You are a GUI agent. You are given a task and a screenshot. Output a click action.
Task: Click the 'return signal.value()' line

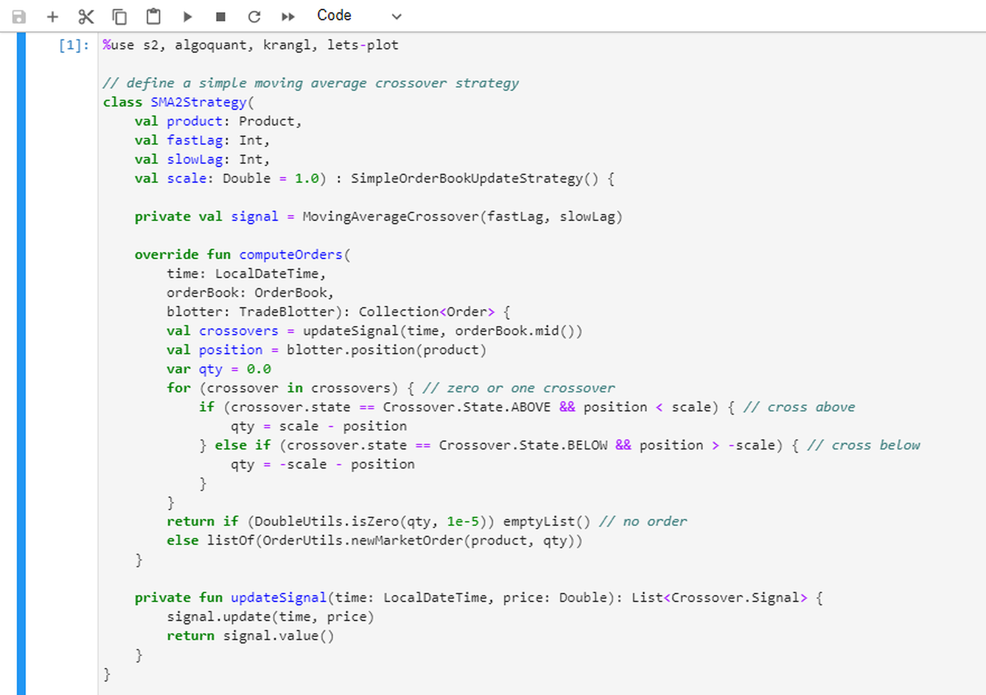click(250, 636)
